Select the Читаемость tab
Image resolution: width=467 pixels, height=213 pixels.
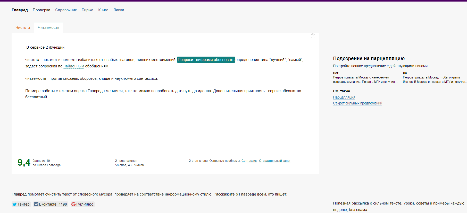coord(48,28)
